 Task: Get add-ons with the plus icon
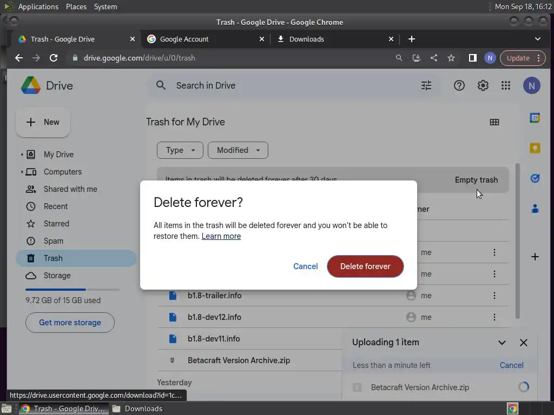(535, 257)
